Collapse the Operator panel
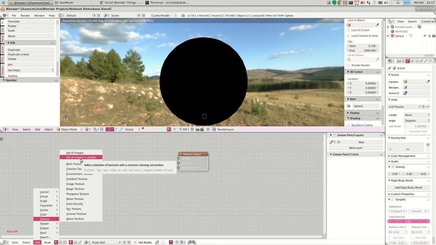Viewport: 436px width, 245px height. click(x=29, y=80)
